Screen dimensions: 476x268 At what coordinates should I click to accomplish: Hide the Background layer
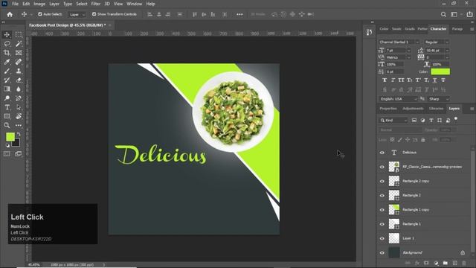382,252
